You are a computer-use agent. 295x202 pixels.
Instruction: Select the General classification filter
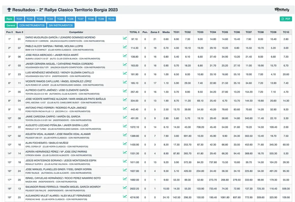tap(11, 25)
